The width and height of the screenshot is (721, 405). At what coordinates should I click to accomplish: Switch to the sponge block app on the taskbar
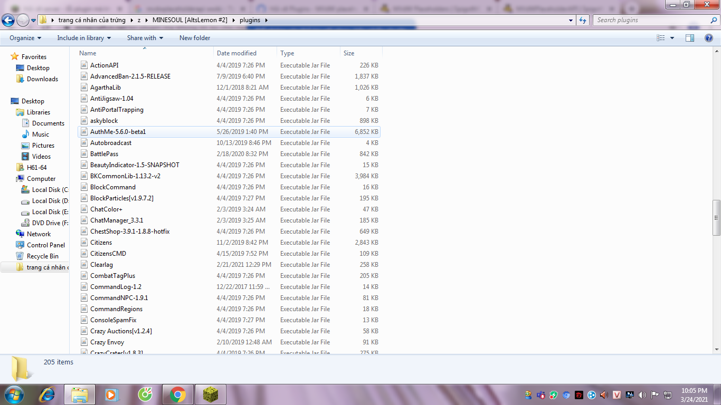[211, 394]
